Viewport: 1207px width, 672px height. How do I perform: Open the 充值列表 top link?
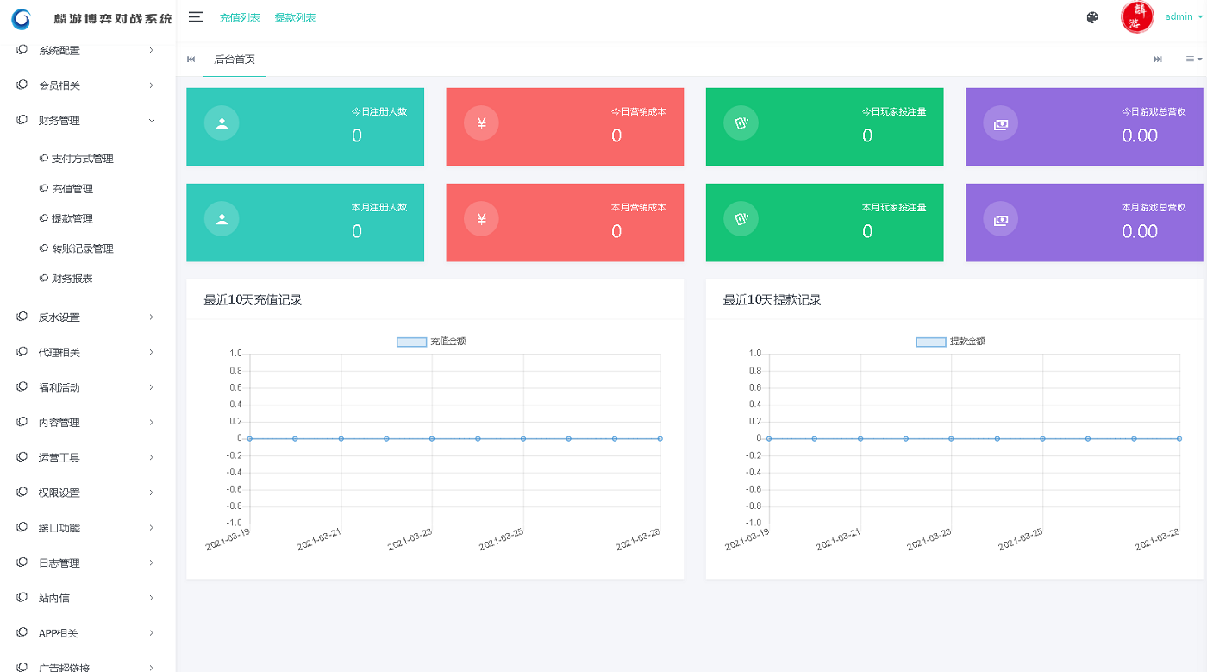point(240,17)
